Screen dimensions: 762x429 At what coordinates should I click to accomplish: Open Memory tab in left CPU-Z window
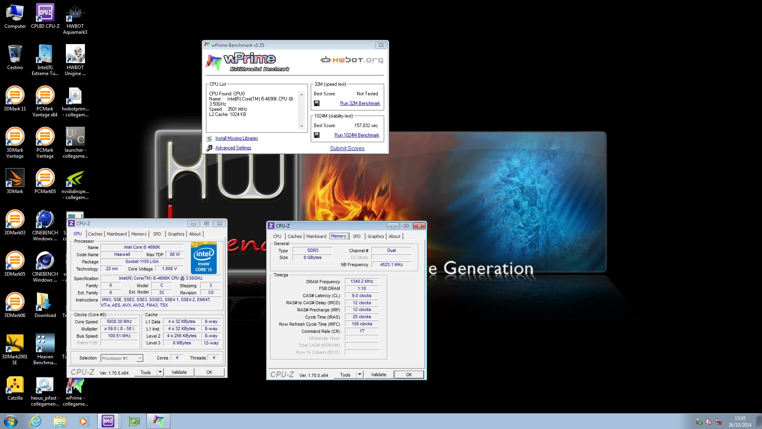[x=139, y=234]
